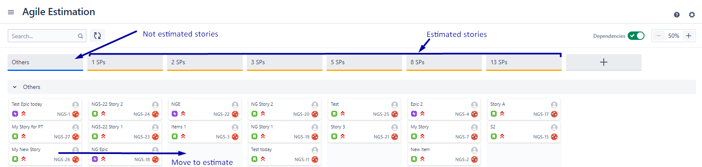Add a new story point column
702x167 pixels.
coord(604,62)
